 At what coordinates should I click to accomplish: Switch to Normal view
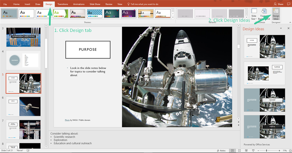click(232, 151)
